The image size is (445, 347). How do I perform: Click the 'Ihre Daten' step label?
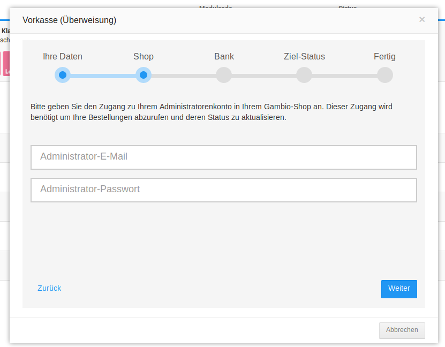point(63,57)
